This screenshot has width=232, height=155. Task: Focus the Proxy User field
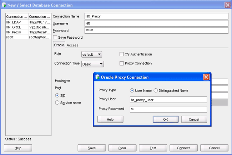[x=168, y=100]
